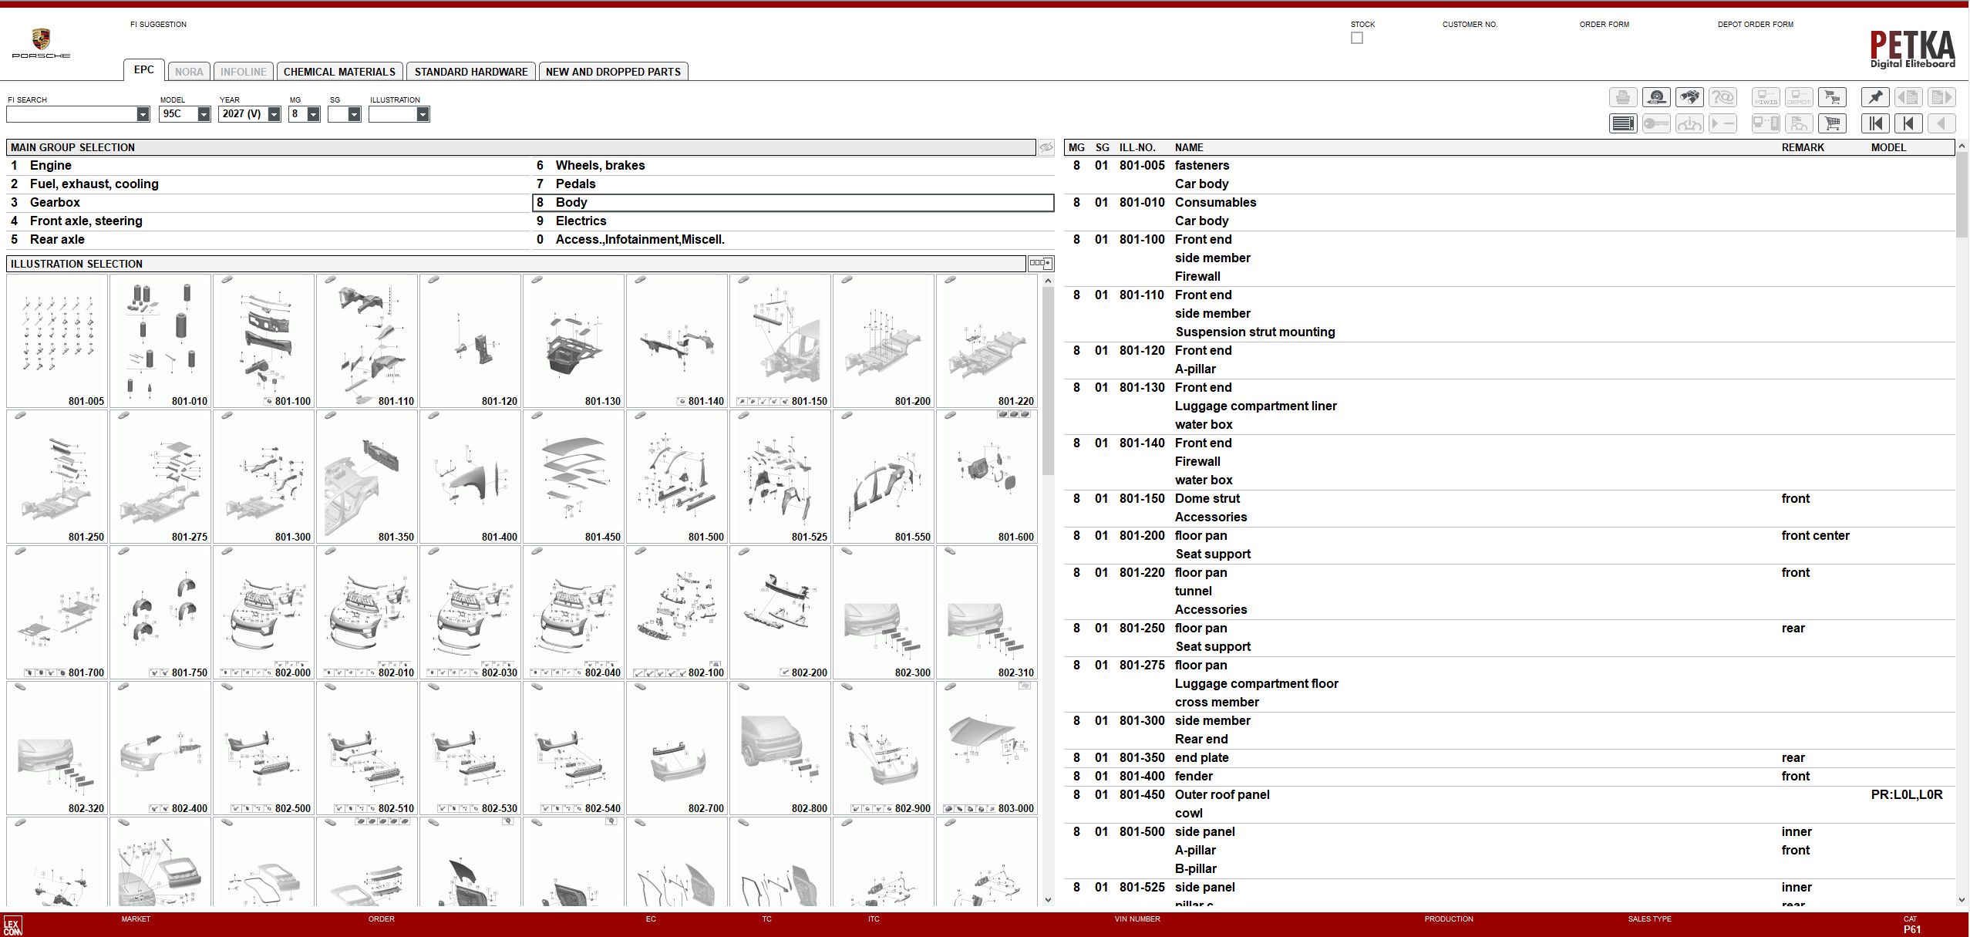Image resolution: width=1970 pixels, height=937 pixels.
Task: Click the computer-to-server transfer icon
Action: (1766, 123)
